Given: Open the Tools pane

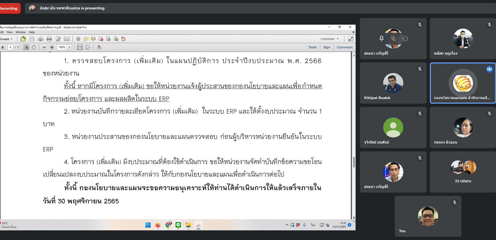Looking at the screenshot, I should [312, 47].
